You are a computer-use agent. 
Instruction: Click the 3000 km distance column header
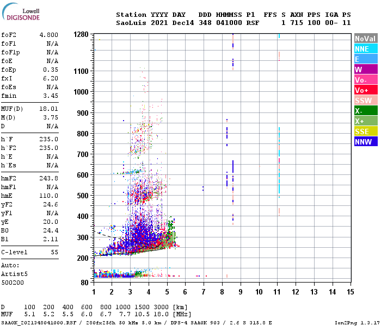tap(161, 308)
